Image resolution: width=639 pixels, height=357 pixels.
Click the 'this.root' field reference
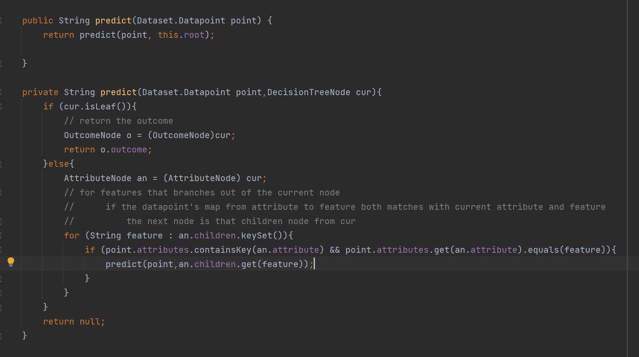pos(181,35)
